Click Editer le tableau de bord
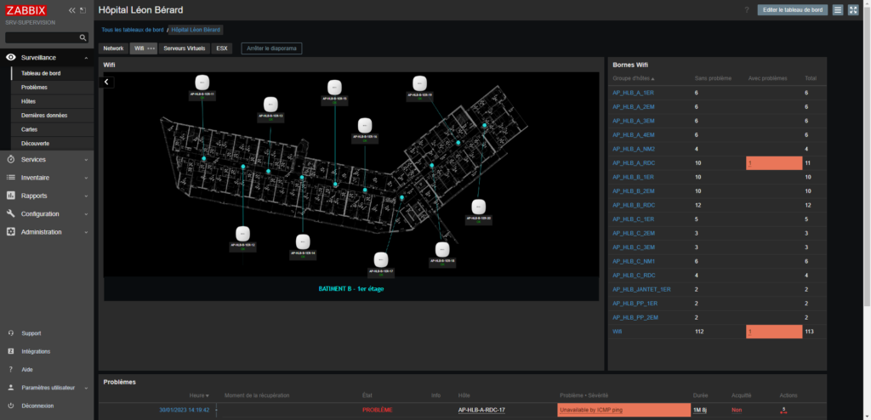 (792, 10)
